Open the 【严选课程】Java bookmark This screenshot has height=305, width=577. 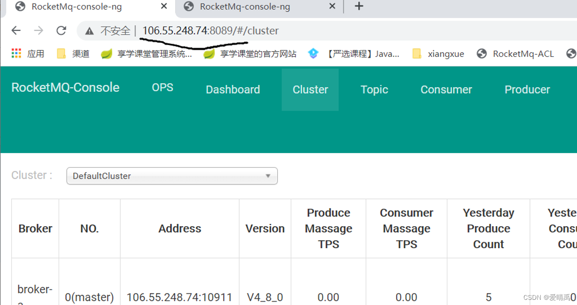pyautogui.click(x=354, y=53)
